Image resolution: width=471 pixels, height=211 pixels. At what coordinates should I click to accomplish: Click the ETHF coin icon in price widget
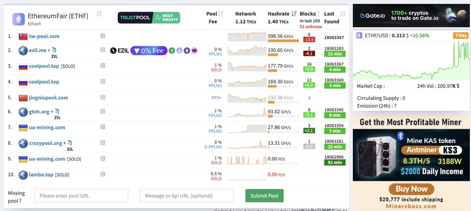(x=359, y=35)
